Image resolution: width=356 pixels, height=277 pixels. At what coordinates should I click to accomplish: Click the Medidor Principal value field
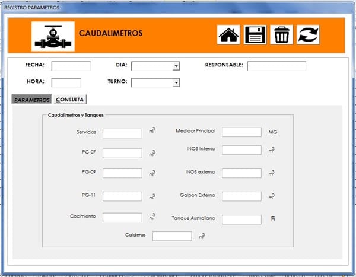[x=242, y=132]
